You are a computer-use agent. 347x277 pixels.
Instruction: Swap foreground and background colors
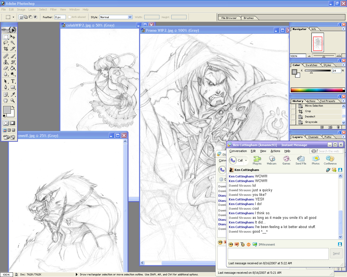[13, 107]
